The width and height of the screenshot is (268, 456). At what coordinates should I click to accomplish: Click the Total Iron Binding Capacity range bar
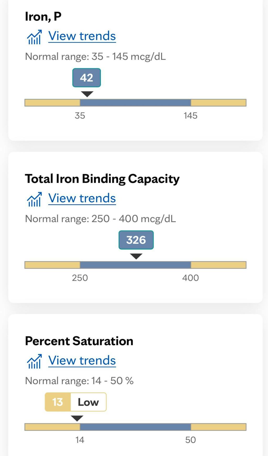(x=135, y=265)
